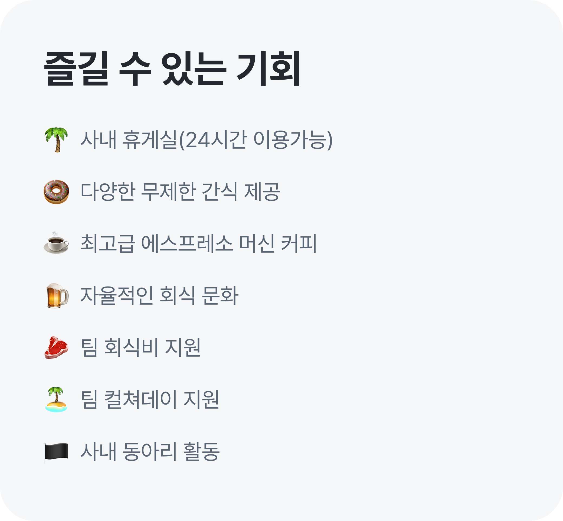Select the steaming coffee cup icon
The width and height of the screenshot is (563, 521).
56,243
